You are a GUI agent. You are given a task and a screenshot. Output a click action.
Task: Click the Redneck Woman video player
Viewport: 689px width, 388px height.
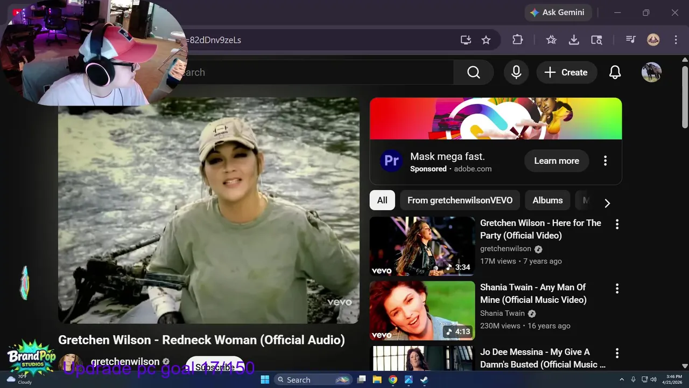pos(209,211)
